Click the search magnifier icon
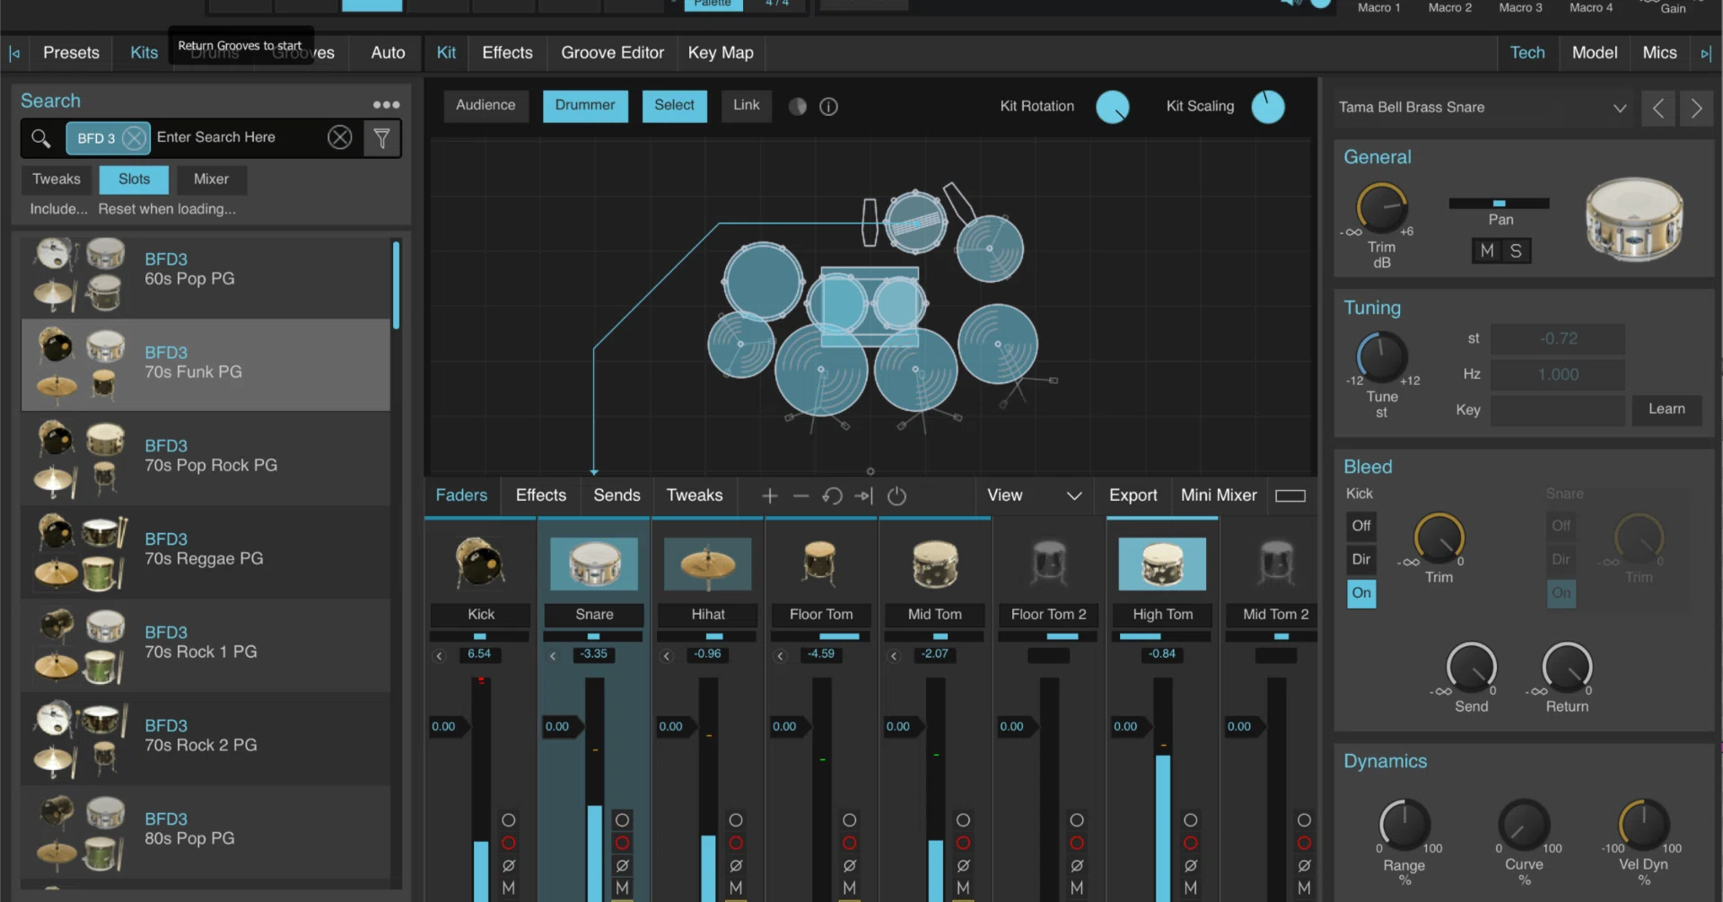Screen dimensions: 1723x902 pyautogui.click(x=40, y=138)
